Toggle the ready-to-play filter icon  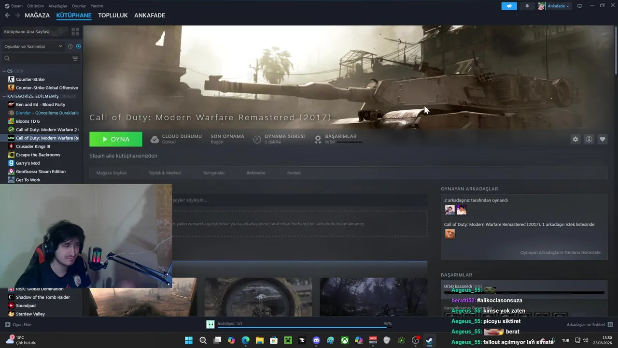(79, 46)
